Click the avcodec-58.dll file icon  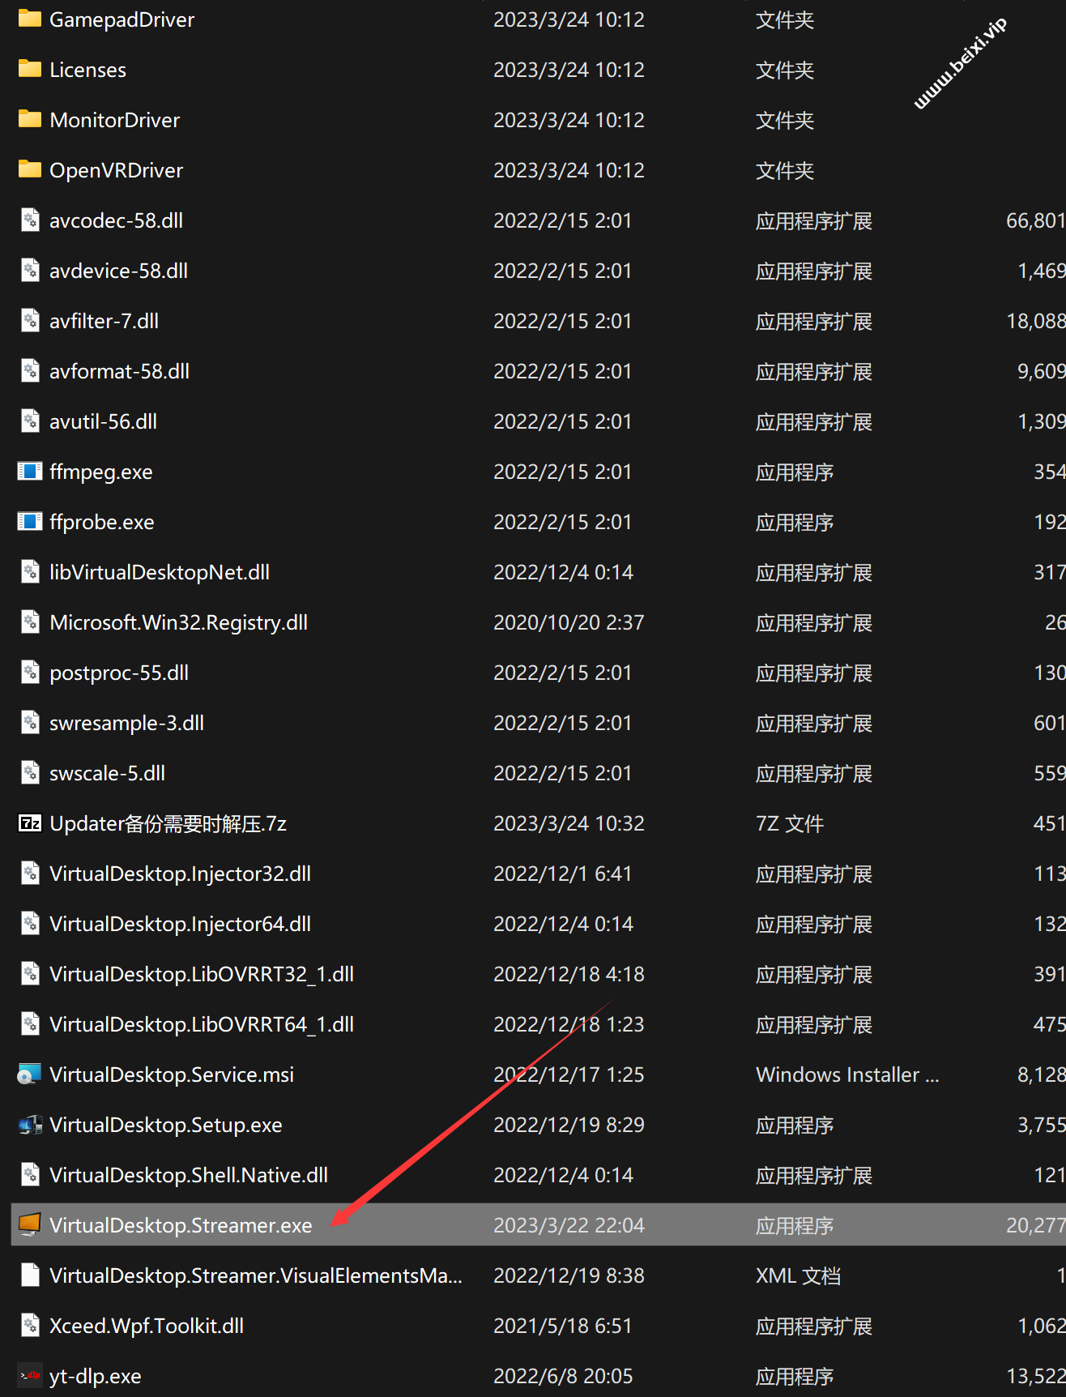pyautogui.click(x=30, y=220)
